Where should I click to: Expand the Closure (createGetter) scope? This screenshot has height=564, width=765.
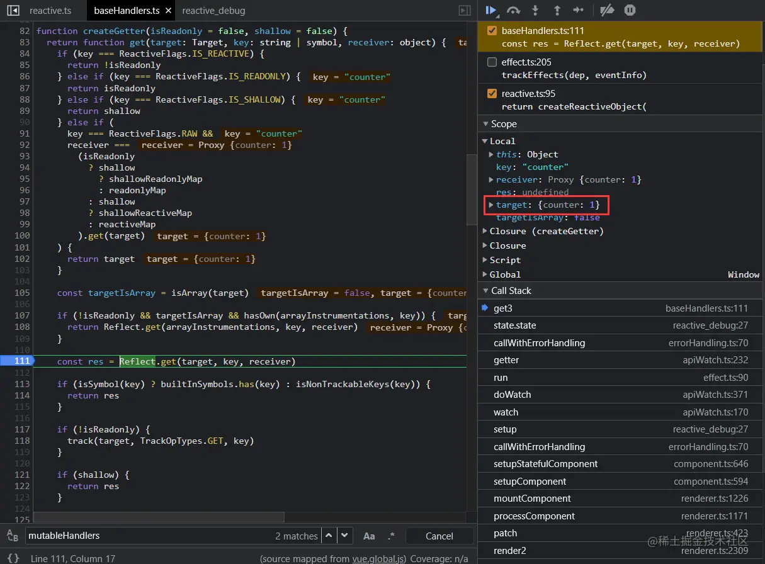(x=485, y=231)
